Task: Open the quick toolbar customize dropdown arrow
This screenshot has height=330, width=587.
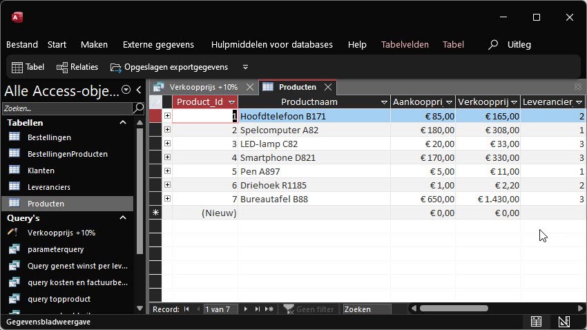Action: [245, 67]
